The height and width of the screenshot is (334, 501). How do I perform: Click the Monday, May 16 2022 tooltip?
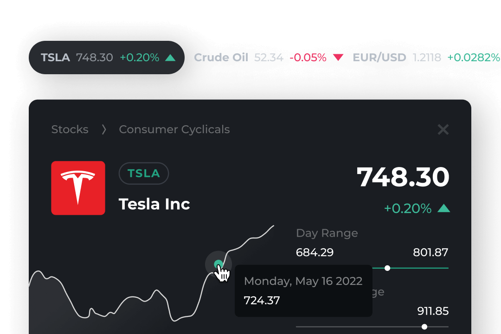coord(303,291)
